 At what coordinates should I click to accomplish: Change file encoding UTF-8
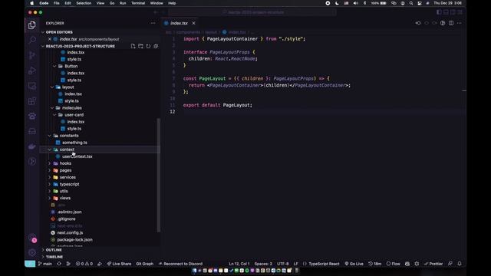[x=283, y=264]
